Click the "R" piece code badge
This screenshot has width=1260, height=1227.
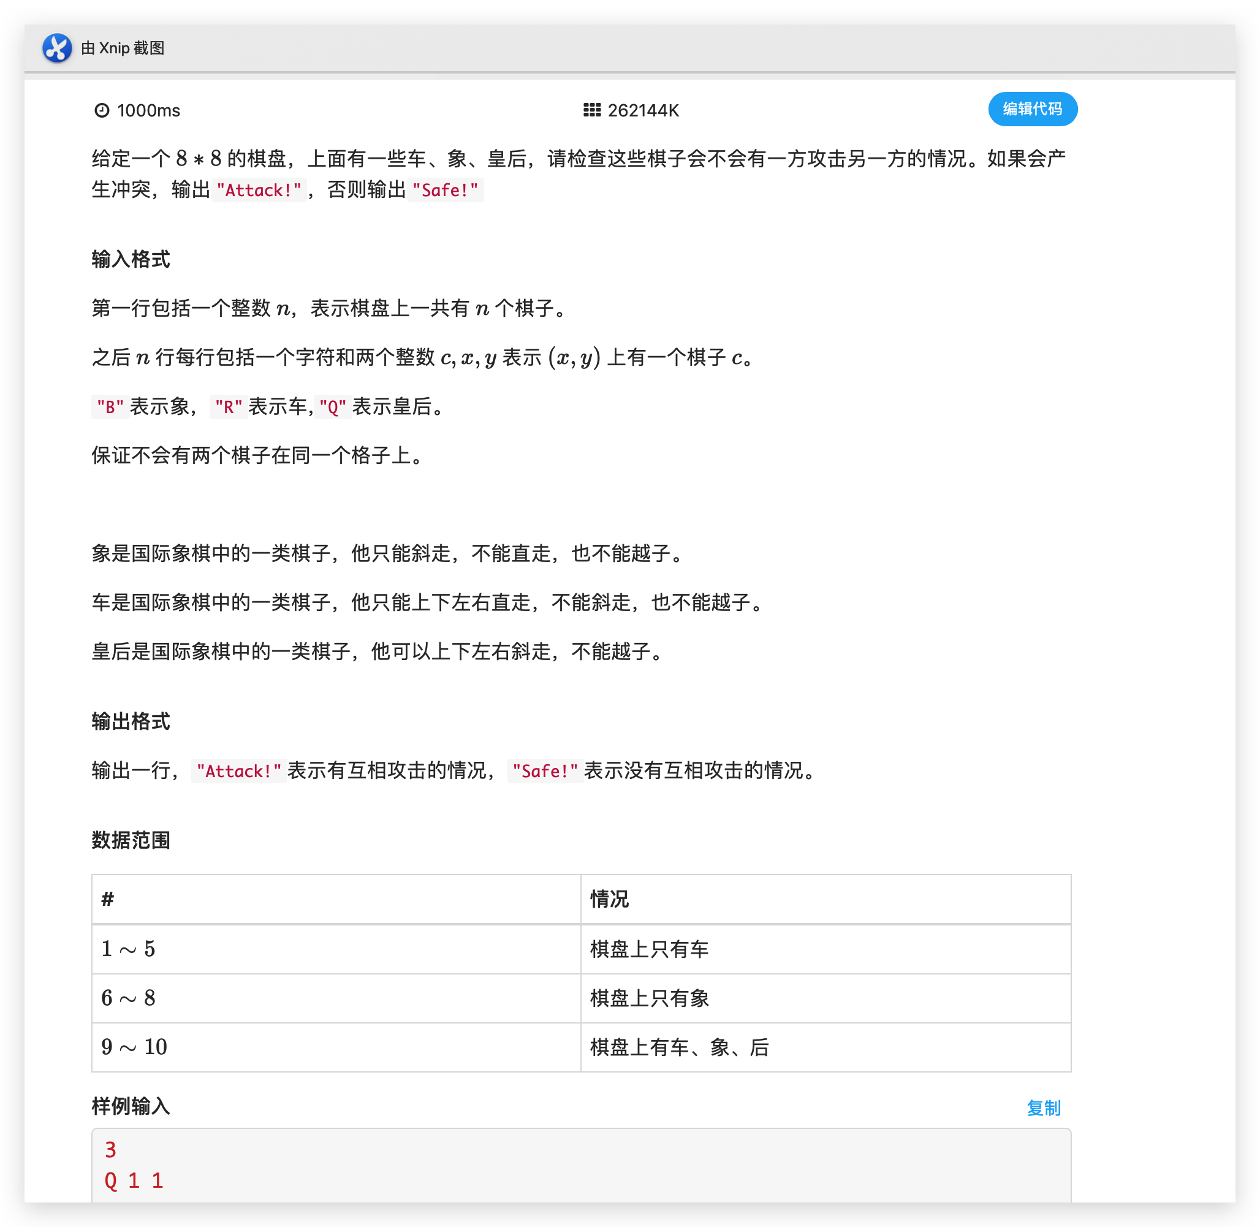coord(229,406)
